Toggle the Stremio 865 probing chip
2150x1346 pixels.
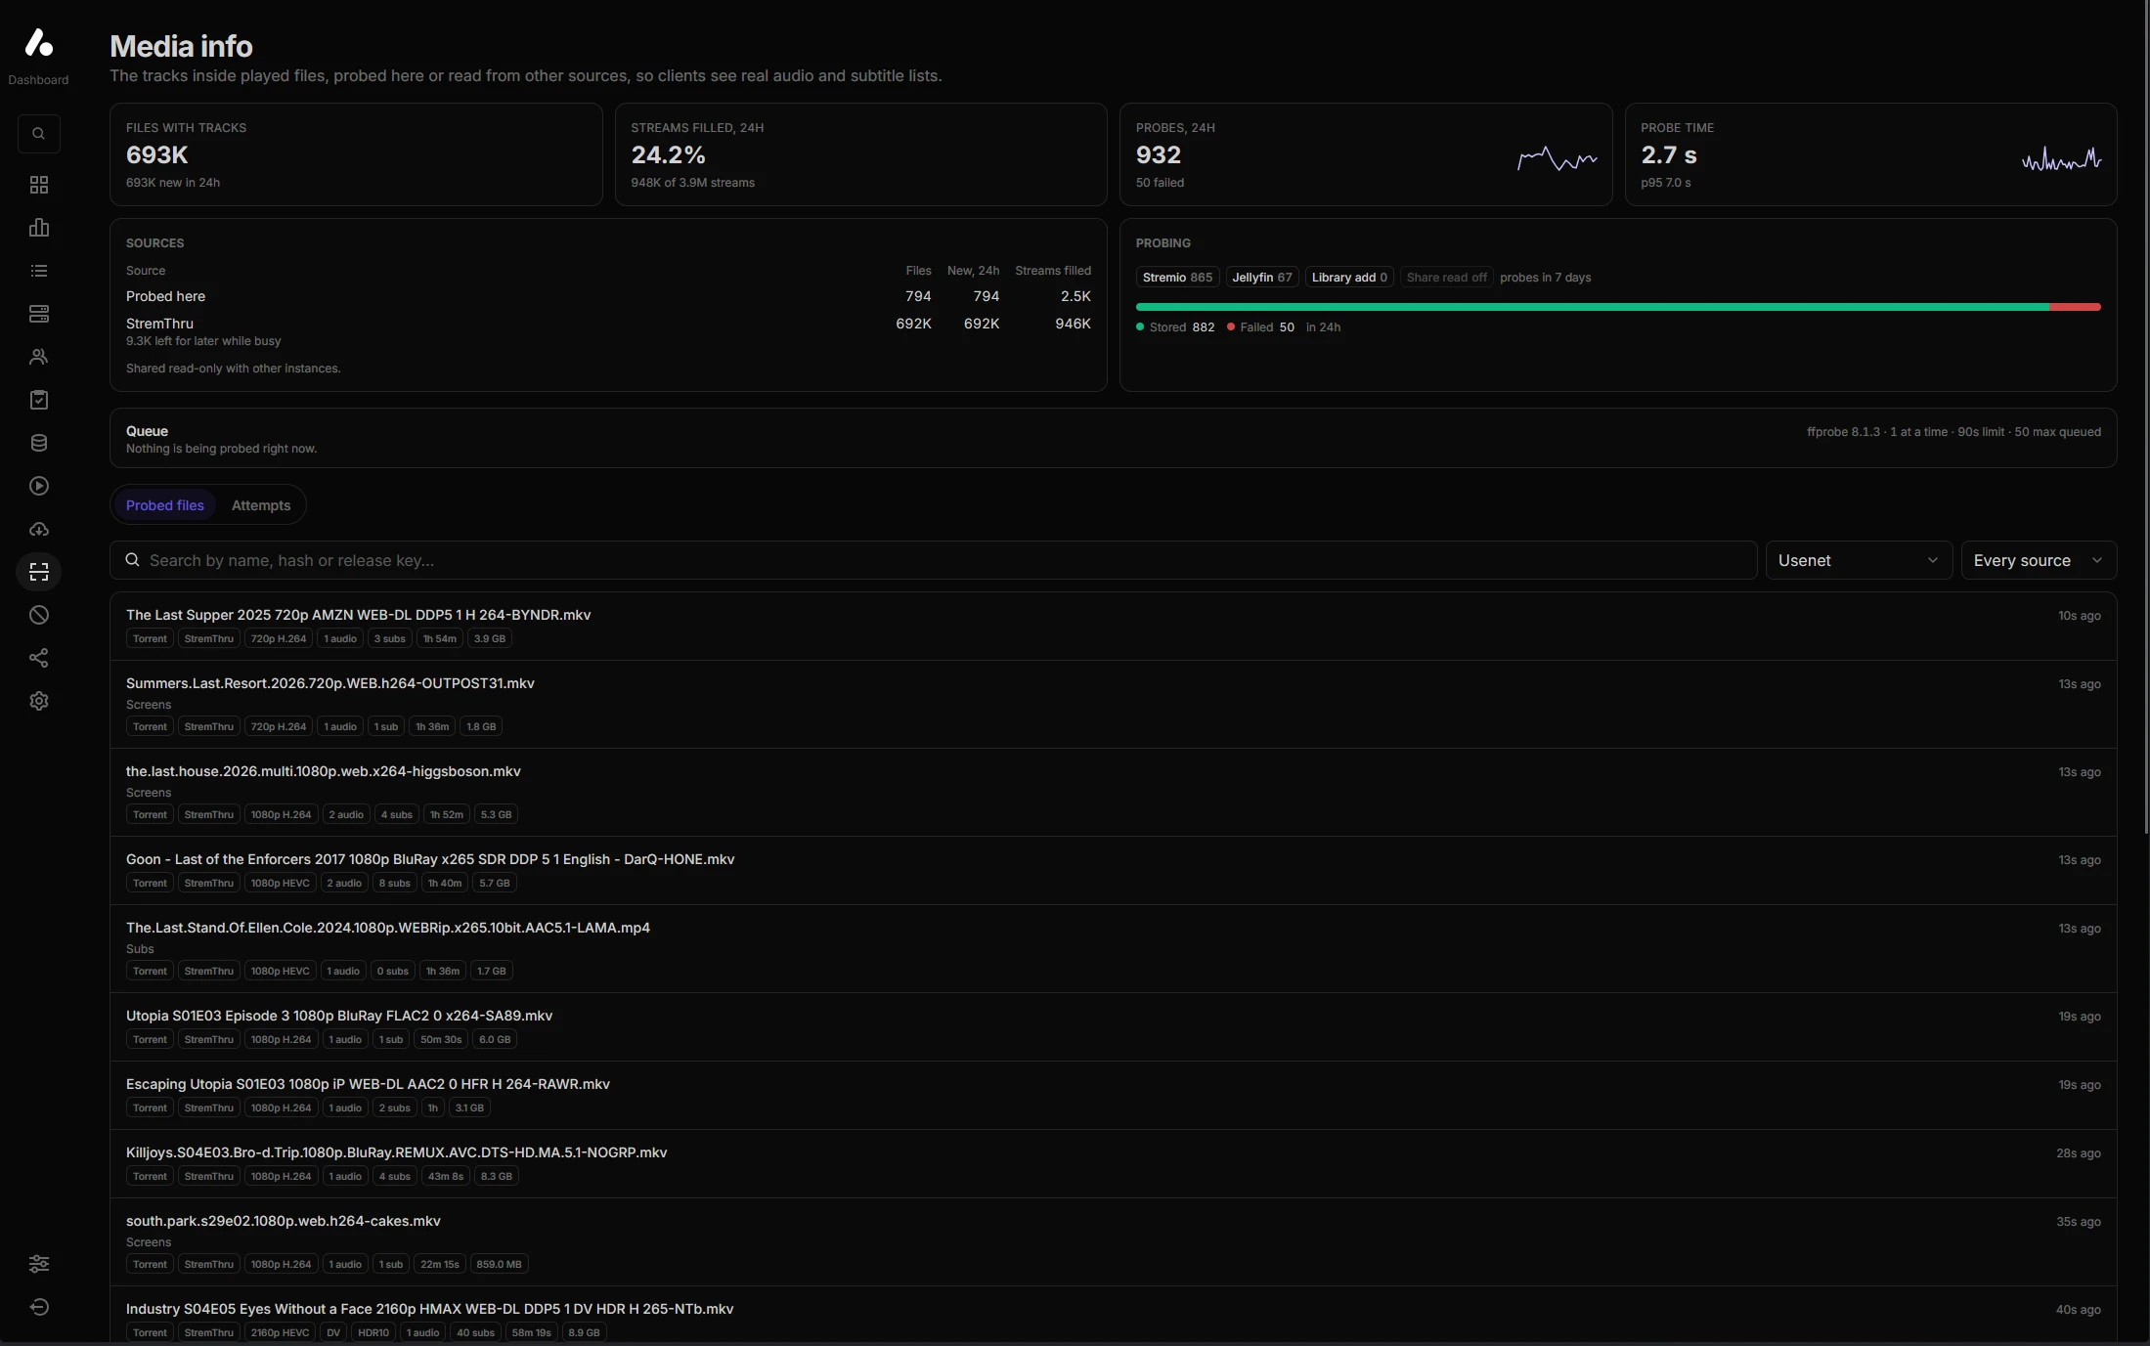tap(1177, 278)
